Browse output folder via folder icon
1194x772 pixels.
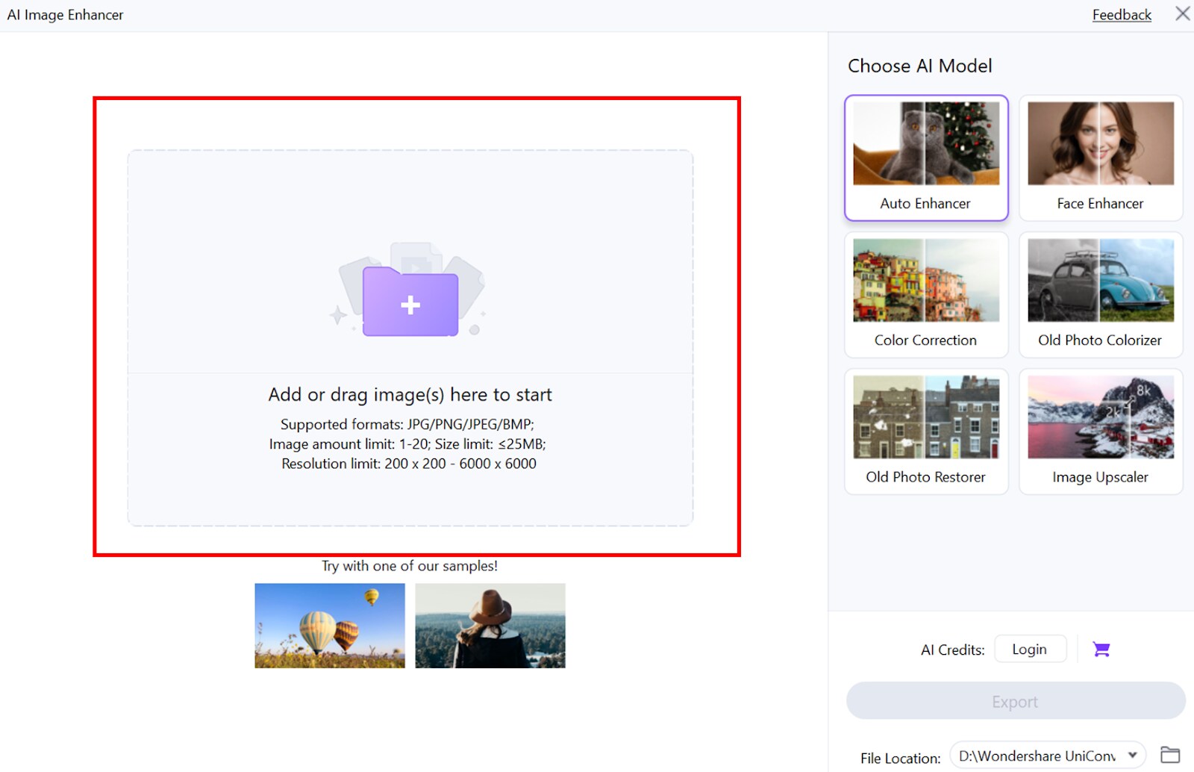point(1170,755)
